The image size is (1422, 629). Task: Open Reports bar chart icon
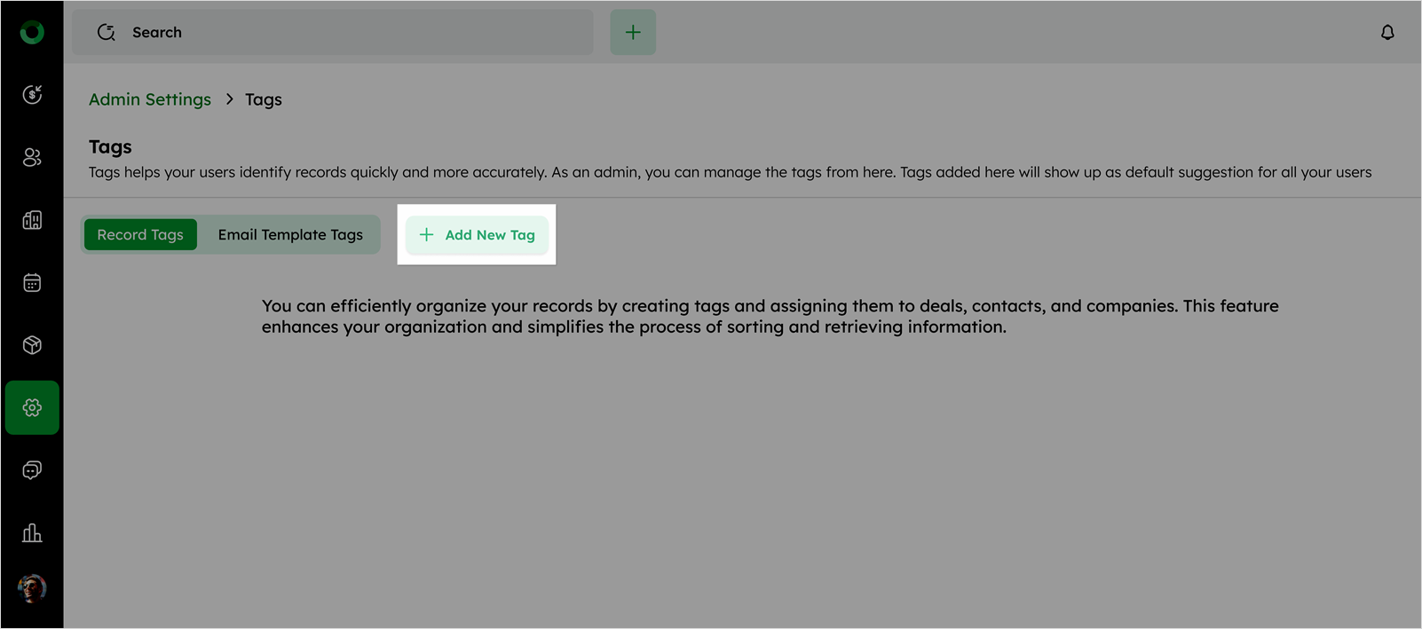pos(32,533)
